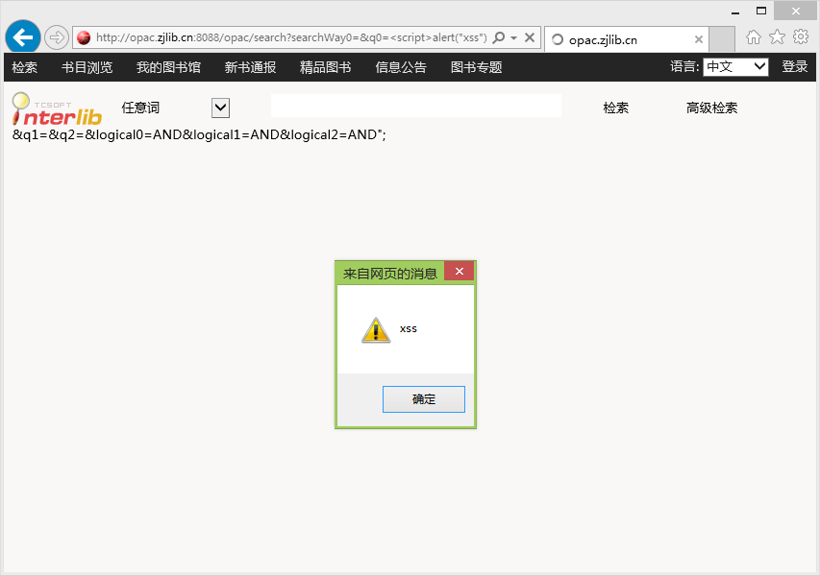Image resolution: width=820 pixels, height=576 pixels.
Task: Click the 来自网页的消息 dialog title
Action: pos(389,274)
